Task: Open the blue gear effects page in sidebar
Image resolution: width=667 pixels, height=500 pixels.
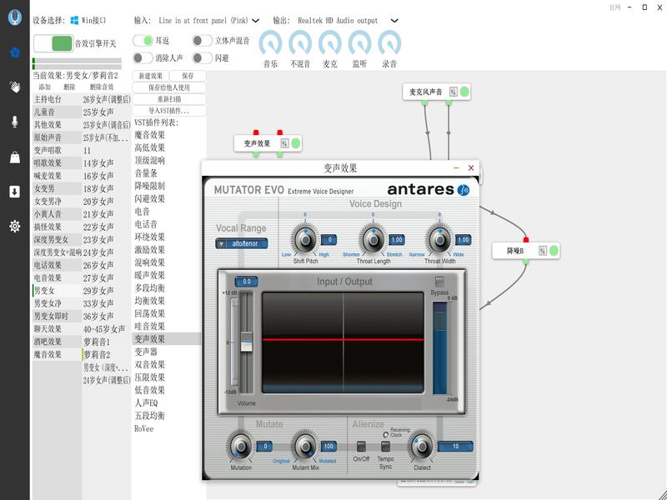Action: tap(15, 52)
